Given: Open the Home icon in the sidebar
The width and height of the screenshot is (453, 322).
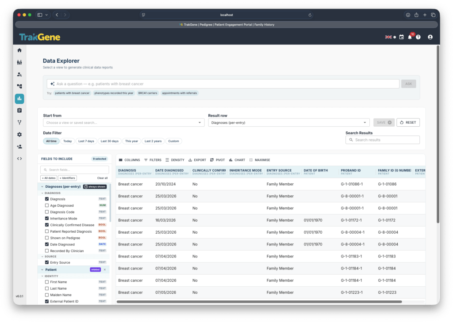Looking at the screenshot, I should (19, 50).
